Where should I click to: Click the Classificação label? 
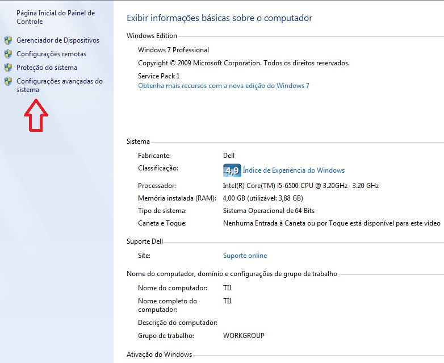[158, 168]
